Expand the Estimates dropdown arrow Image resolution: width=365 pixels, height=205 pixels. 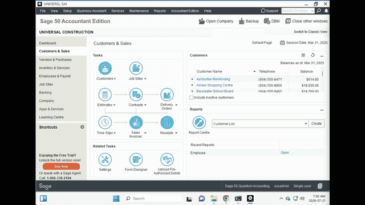tap(114, 105)
